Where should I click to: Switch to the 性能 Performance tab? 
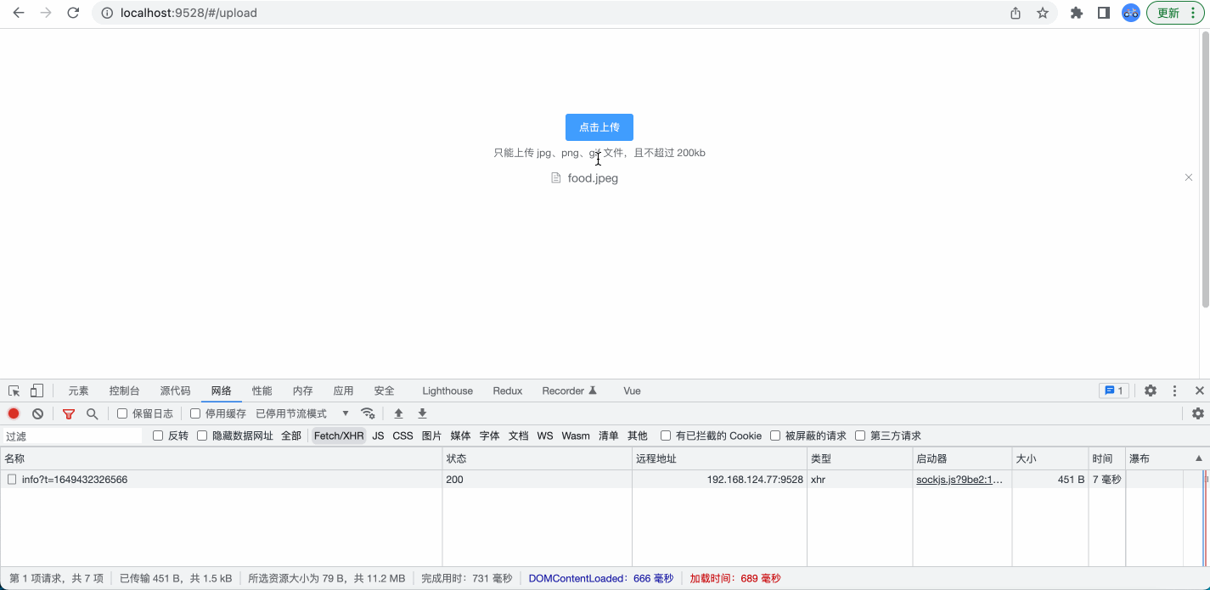(262, 391)
